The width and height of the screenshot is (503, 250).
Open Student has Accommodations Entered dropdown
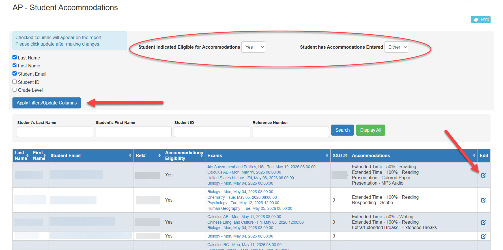click(396, 47)
